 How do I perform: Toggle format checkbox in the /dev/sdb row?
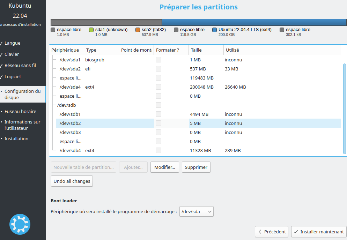click(158, 105)
